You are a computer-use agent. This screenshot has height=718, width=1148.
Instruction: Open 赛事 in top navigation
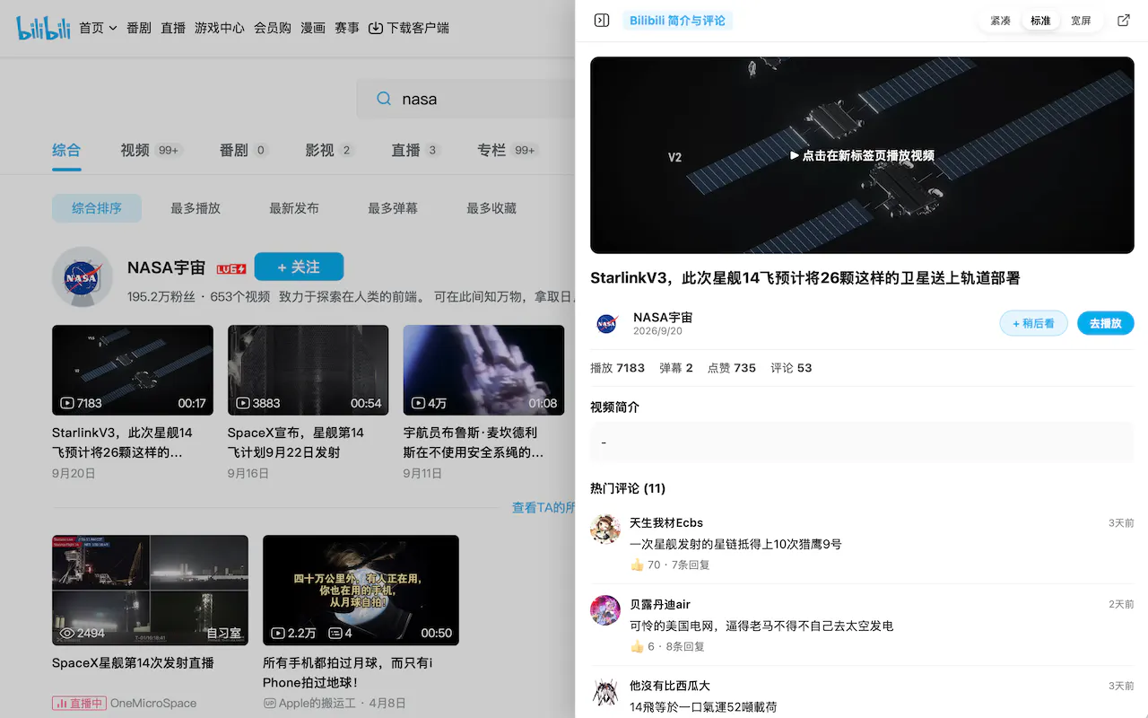tap(347, 28)
